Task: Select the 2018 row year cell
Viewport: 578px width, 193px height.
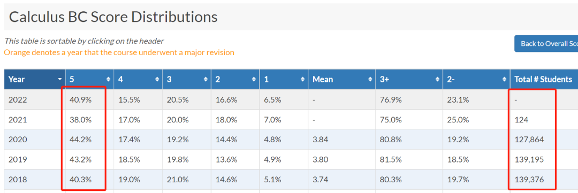Action: point(35,180)
